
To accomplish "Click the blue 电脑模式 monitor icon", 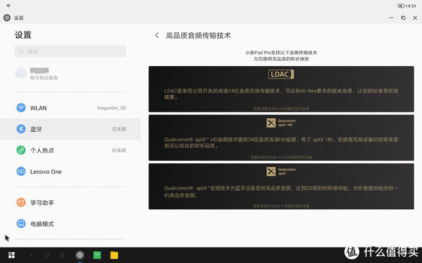I will pos(21,223).
